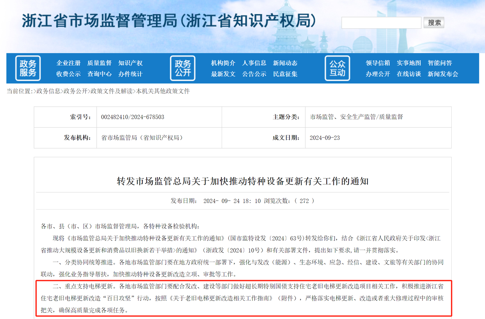Go to 最新发文 page
485x319 pixels.
click(223, 74)
